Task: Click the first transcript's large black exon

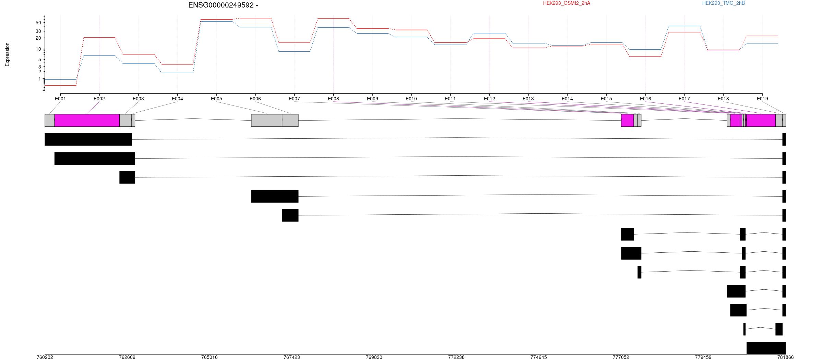Action: [88, 139]
